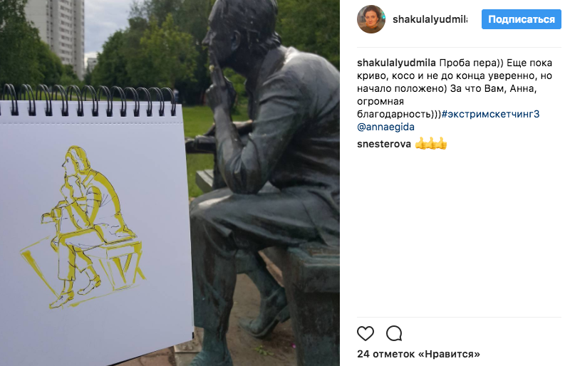Viewport: 570px width, 366px height.
Task: Click the sketchbook's black spiral binding
Action: click(89, 100)
